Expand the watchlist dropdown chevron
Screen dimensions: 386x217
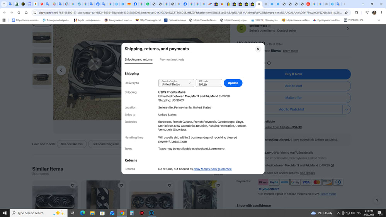346,110
